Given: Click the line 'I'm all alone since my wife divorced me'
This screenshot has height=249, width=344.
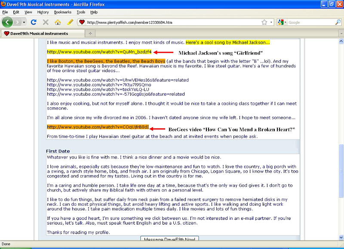Looking at the screenshot, I should pyautogui.click(x=171, y=118).
